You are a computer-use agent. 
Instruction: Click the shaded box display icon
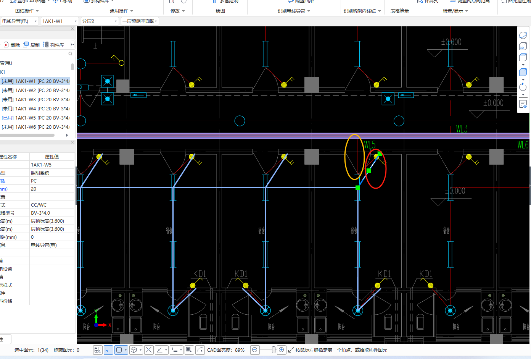523,72
